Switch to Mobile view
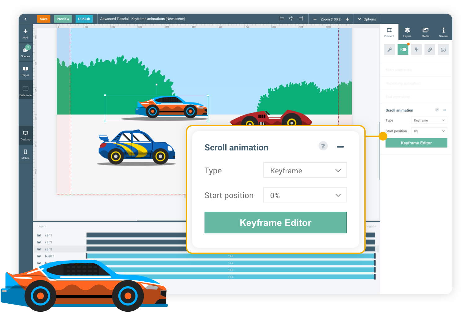The image size is (466, 312). (x=25, y=154)
